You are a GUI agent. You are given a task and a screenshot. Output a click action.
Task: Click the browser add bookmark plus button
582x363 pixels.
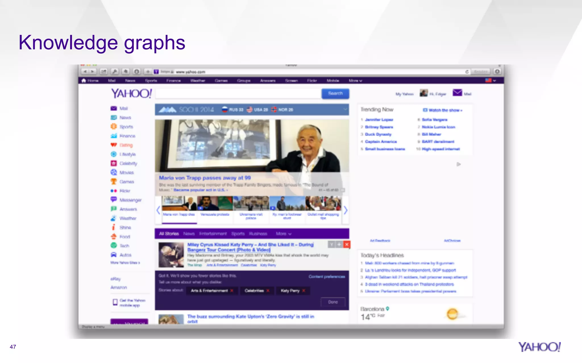(x=148, y=72)
